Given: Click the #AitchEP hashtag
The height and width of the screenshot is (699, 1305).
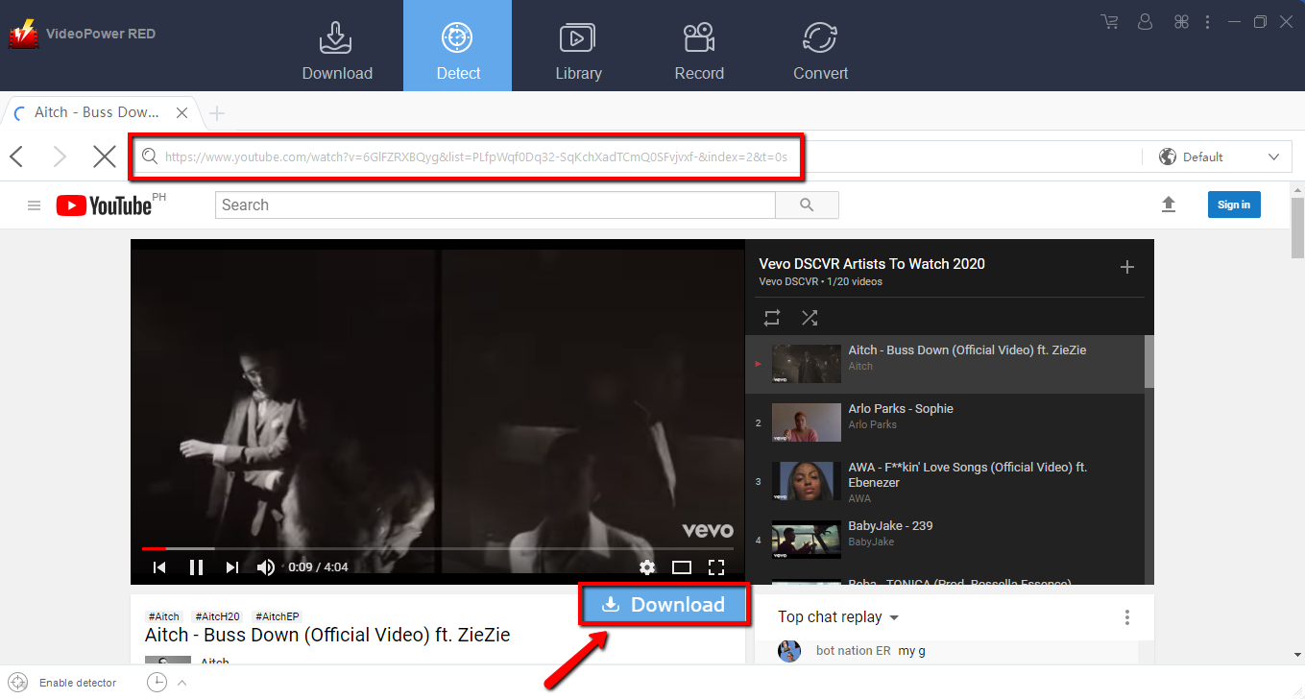Looking at the screenshot, I should tap(278, 616).
